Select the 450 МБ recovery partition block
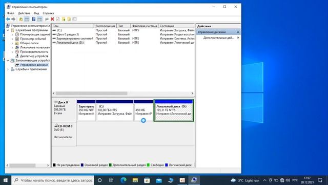The image size is (328, 185). [143, 110]
